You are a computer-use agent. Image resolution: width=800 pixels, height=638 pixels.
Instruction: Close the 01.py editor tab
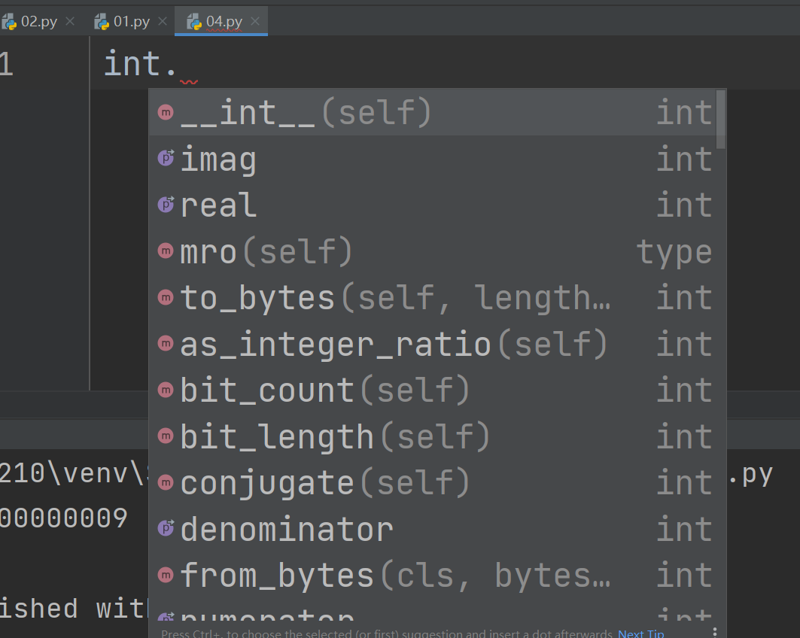click(163, 21)
